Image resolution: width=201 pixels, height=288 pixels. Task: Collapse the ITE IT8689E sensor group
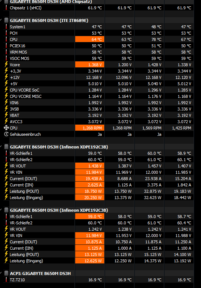tap(1, 20)
